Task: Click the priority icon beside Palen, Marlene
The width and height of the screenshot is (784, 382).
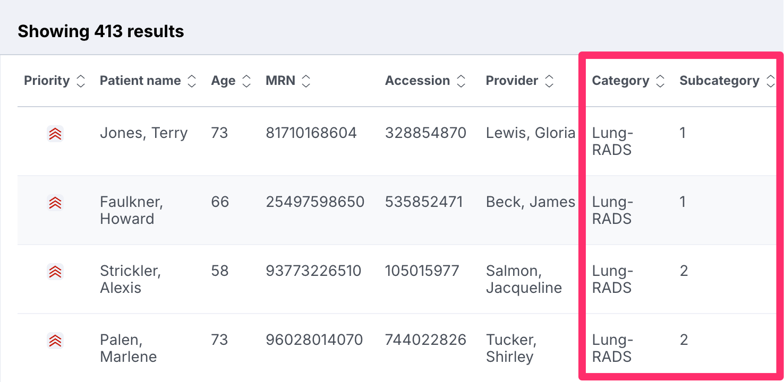Action: point(55,340)
